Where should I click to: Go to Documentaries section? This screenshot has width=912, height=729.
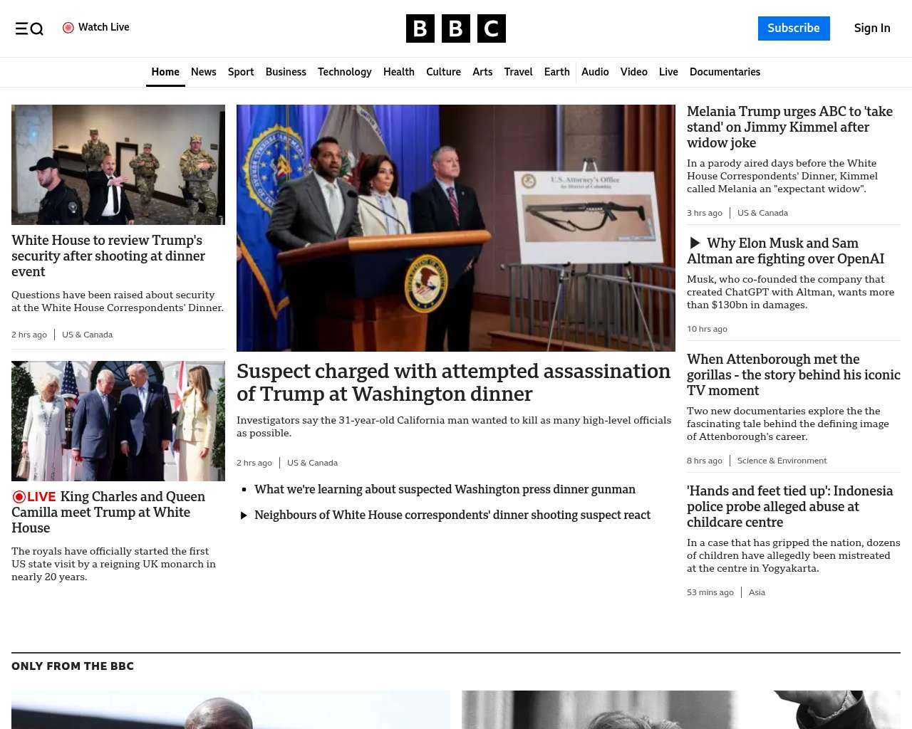tap(725, 72)
